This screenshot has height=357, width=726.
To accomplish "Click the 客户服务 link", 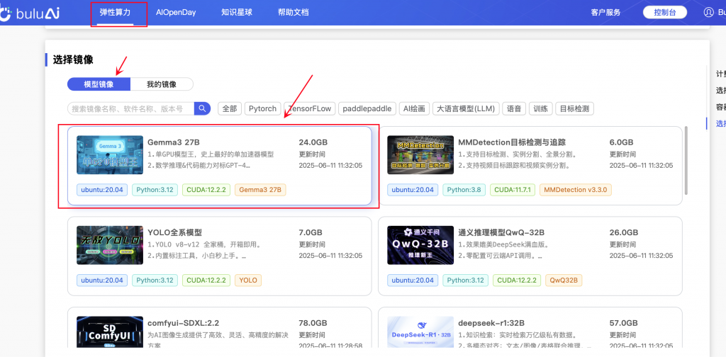I will pyautogui.click(x=605, y=13).
